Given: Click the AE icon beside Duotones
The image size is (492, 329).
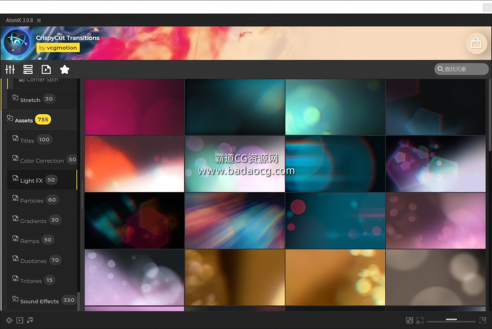Looking at the screenshot, I should [x=15, y=259].
